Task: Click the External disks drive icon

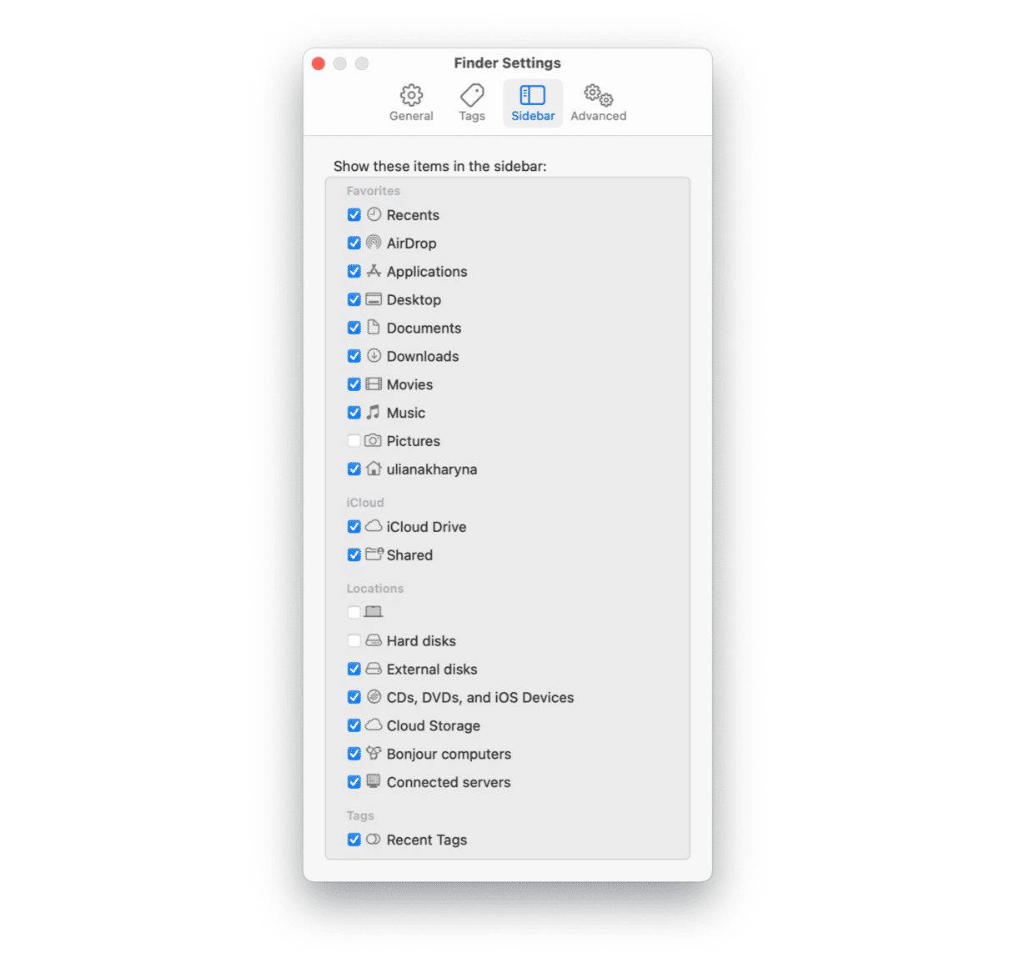Action: (x=374, y=669)
